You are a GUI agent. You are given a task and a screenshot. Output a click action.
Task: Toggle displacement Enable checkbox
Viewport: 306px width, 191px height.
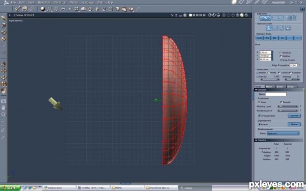(259, 124)
